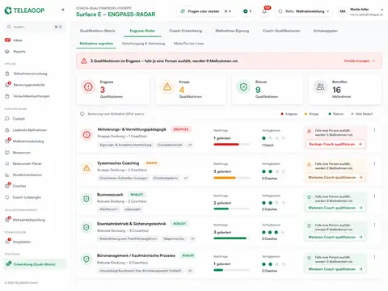The image size is (388, 291).
Task: Click the Wagenmeister tag
Action: [x=174, y=238]
